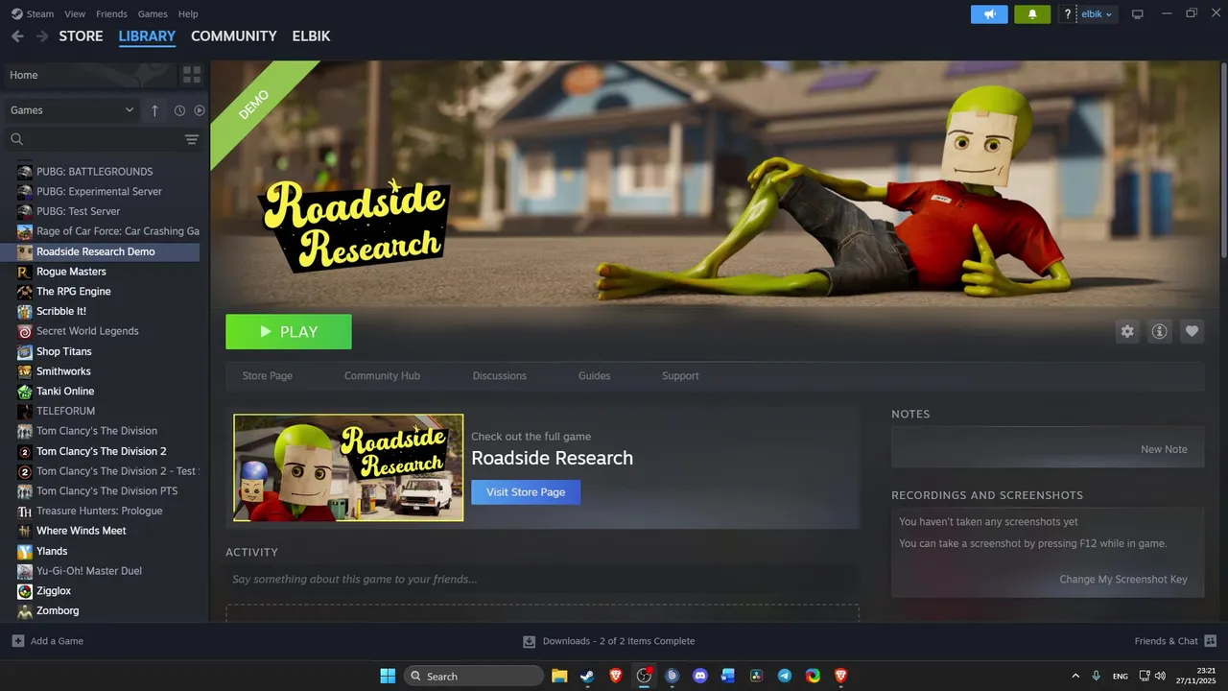Screen dimensions: 1228x691
Task: Open the Guides link
Action: coord(594,376)
